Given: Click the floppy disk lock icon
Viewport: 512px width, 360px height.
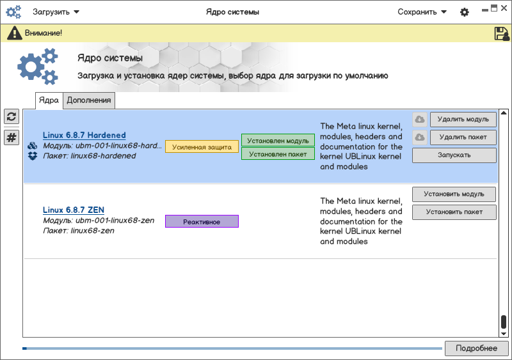Looking at the screenshot, I should point(501,33).
